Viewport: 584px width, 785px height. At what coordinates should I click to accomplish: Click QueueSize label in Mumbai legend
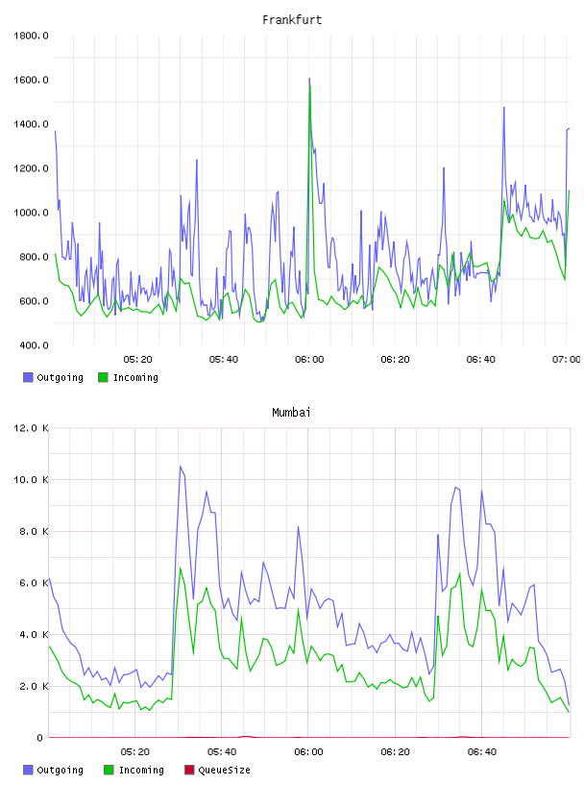coord(224,770)
